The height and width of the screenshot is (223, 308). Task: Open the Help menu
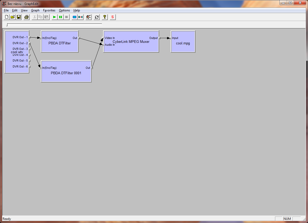77,10
